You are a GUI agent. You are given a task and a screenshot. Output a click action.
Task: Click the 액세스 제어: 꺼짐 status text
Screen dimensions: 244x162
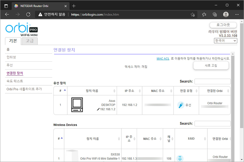click(136, 67)
